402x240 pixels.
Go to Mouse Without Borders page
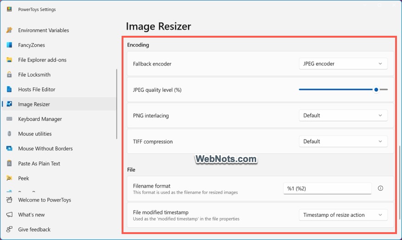click(59, 148)
